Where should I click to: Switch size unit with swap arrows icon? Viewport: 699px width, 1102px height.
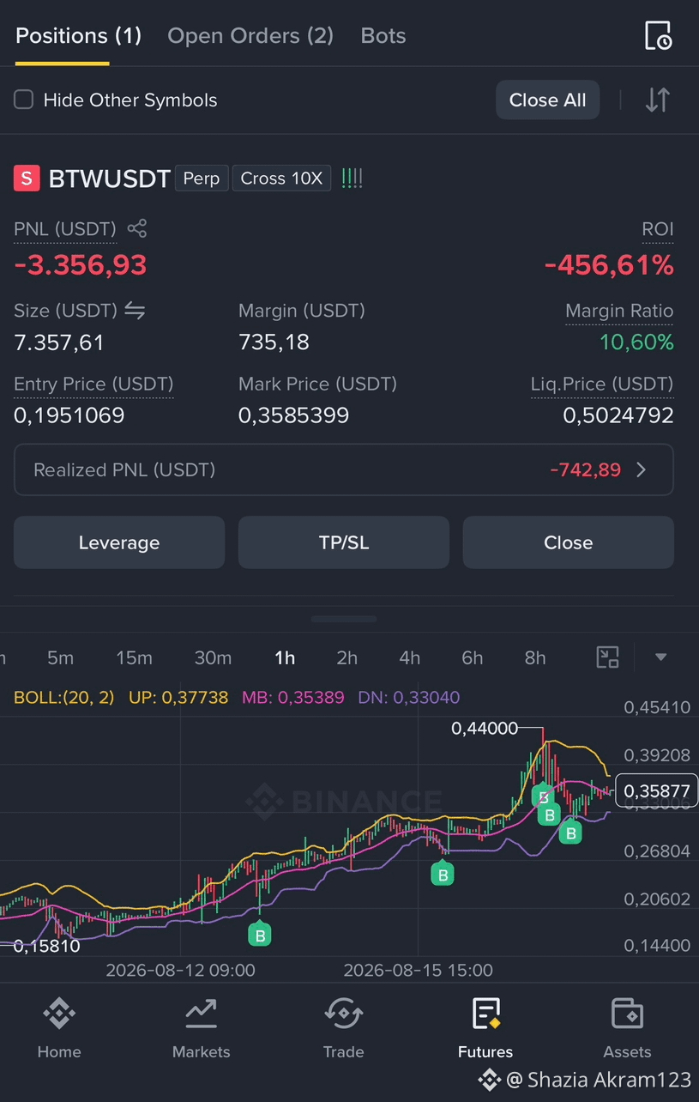pyautogui.click(x=135, y=311)
